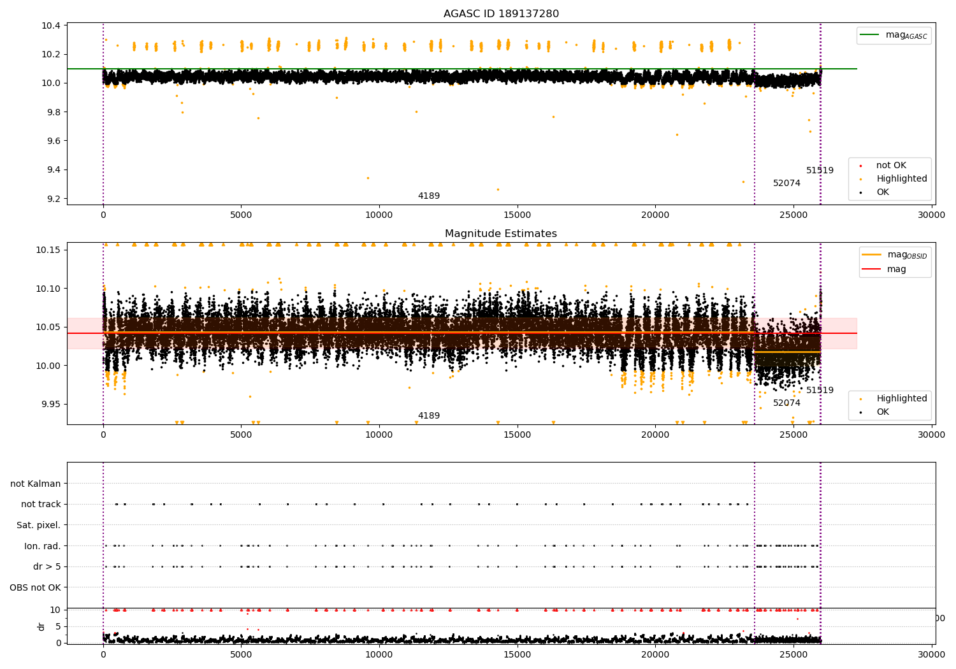Click the 'not Kalman' row label
The image size is (956, 669).
pyautogui.click(x=36, y=484)
